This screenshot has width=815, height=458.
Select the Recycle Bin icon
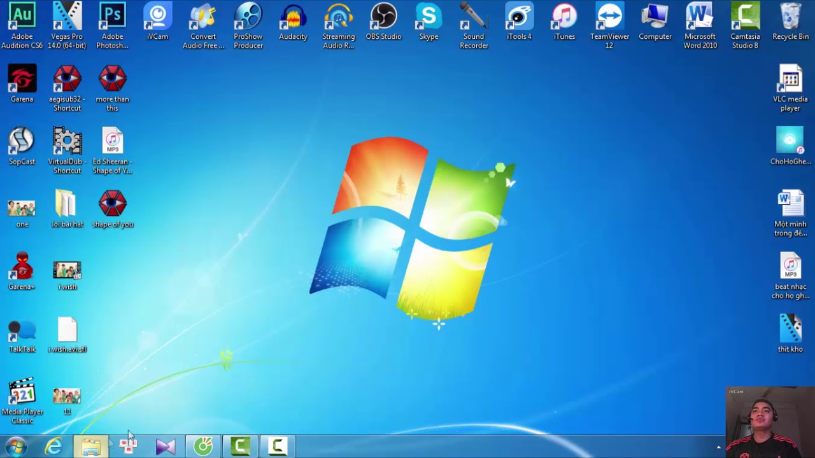pos(790,22)
